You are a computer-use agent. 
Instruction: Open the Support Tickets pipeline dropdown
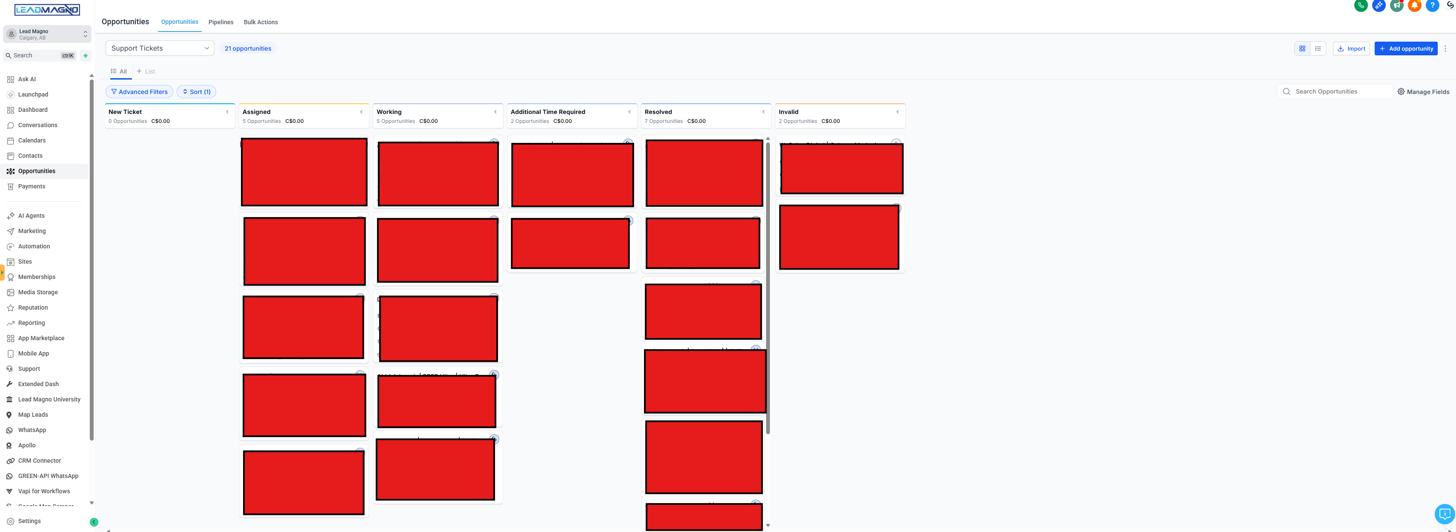(x=160, y=48)
